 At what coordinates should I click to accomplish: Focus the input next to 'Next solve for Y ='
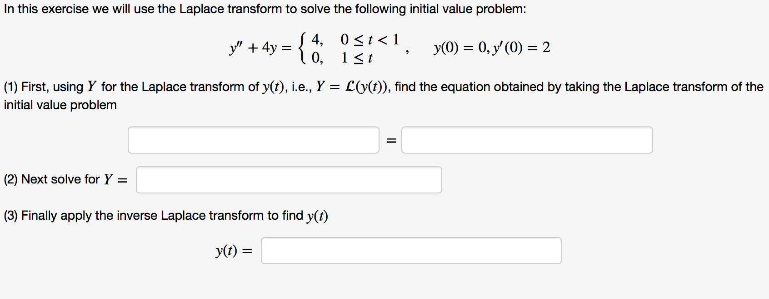289,180
